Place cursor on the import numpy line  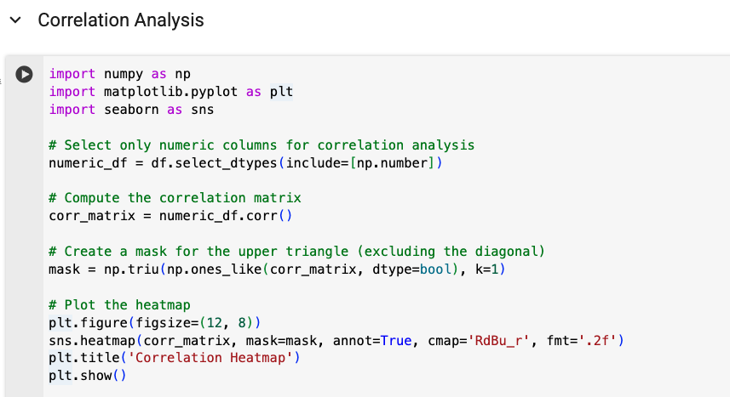[x=119, y=75]
